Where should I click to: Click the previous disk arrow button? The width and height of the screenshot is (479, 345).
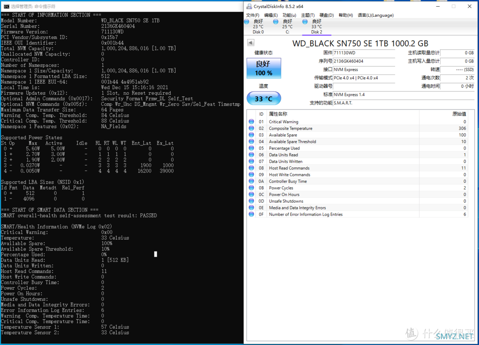251,43
